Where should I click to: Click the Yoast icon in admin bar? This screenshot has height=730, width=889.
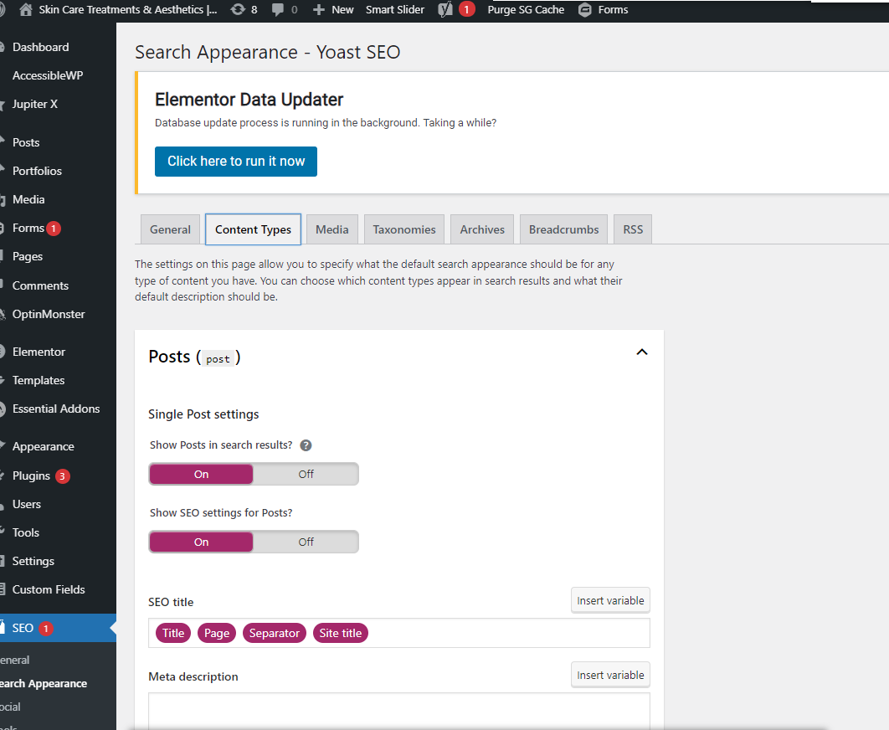click(x=445, y=10)
